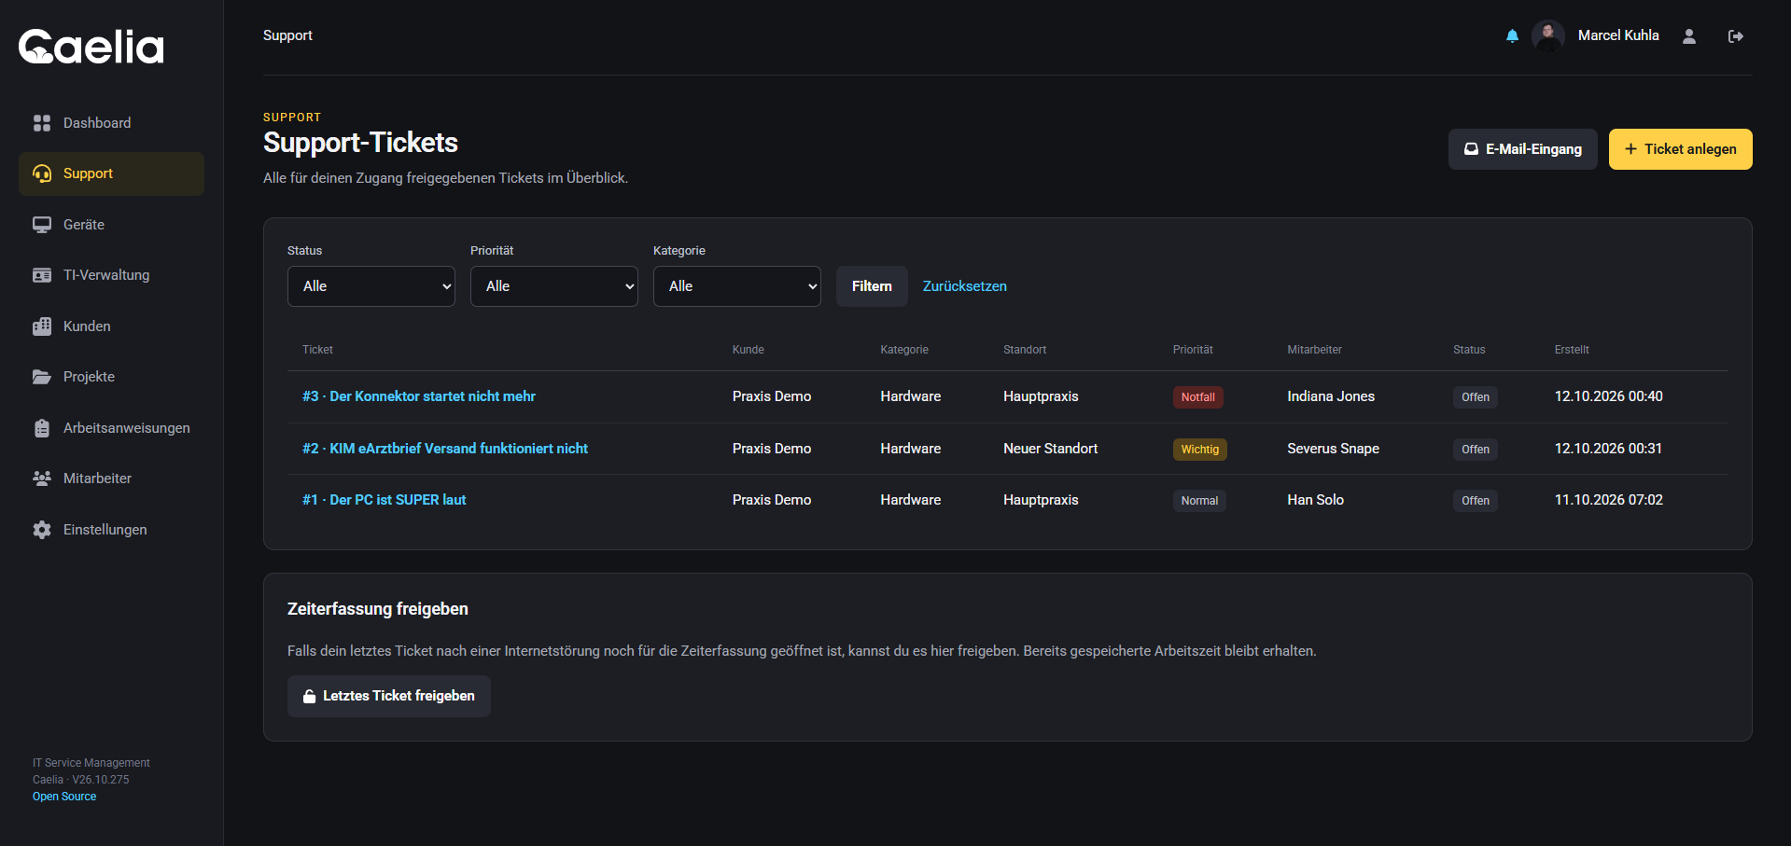The image size is (1791, 846).
Task: Open the user profile icon
Action: tap(1688, 36)
